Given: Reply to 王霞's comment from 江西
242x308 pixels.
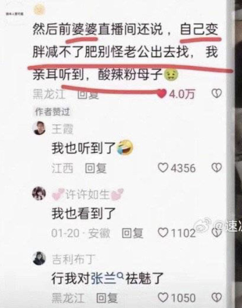Looking at the screenshot, I should coord(96,168).
